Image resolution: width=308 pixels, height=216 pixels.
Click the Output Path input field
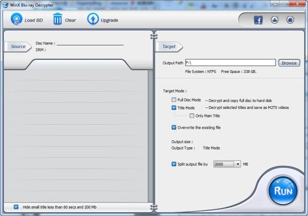tap(231, 62)
